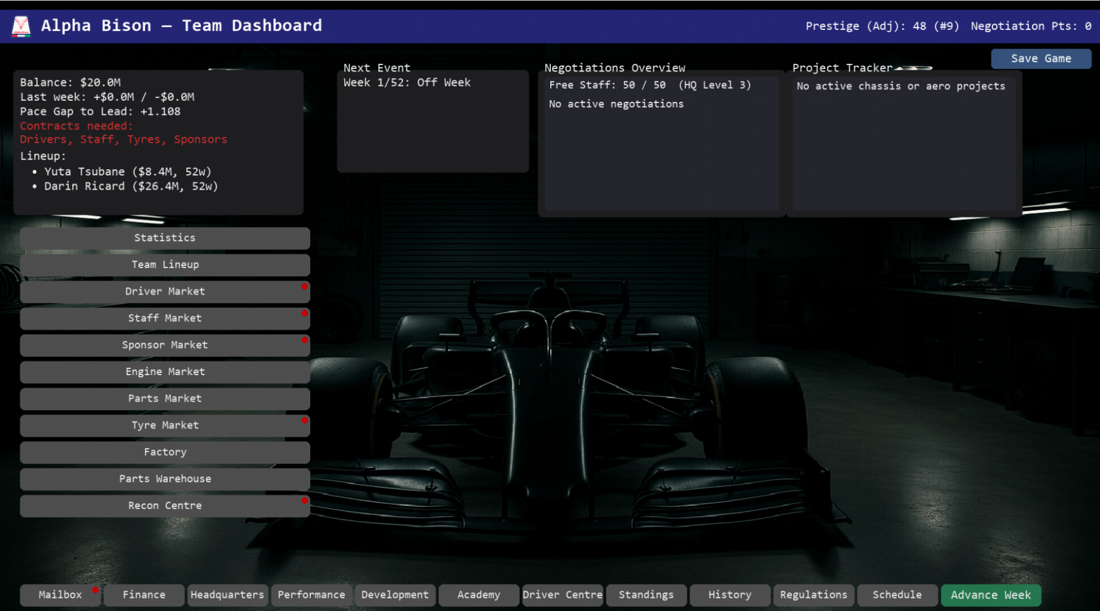1100x611 pixels.
Task: View the Standings tab
Action: [646, 595]
